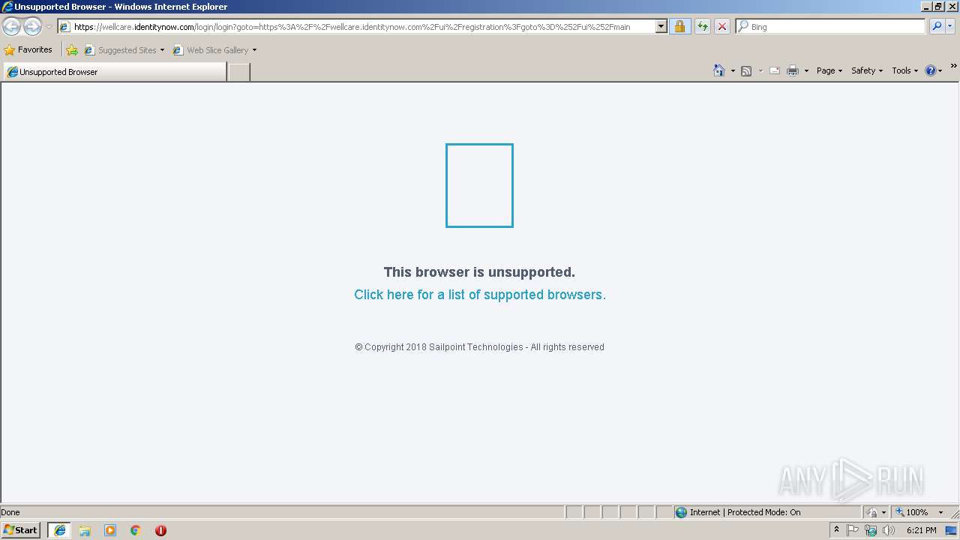Screen dimensions: 960x540
Task: Click the Done status text
Action: click(x=10, y=512)
